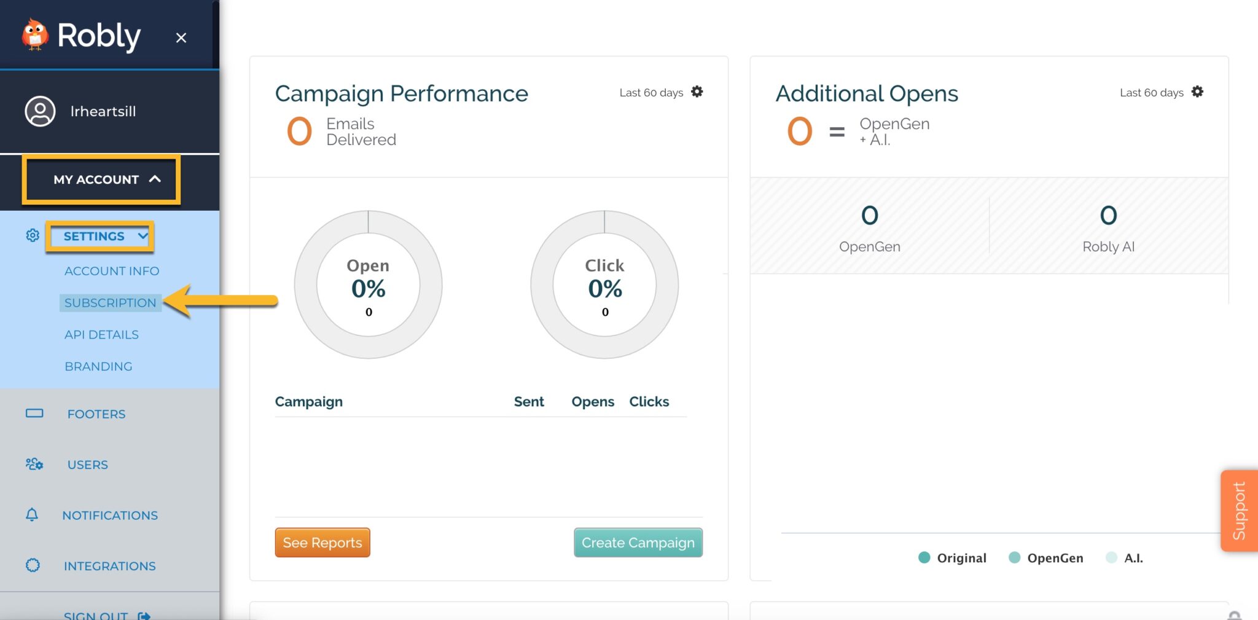Click the Footers rectangle icon
This screenshot has height=620, width=1258.
click(x=34, y=414)
